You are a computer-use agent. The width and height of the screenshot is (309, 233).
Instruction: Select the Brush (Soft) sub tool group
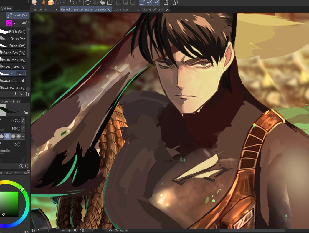(x=18, y=15)
